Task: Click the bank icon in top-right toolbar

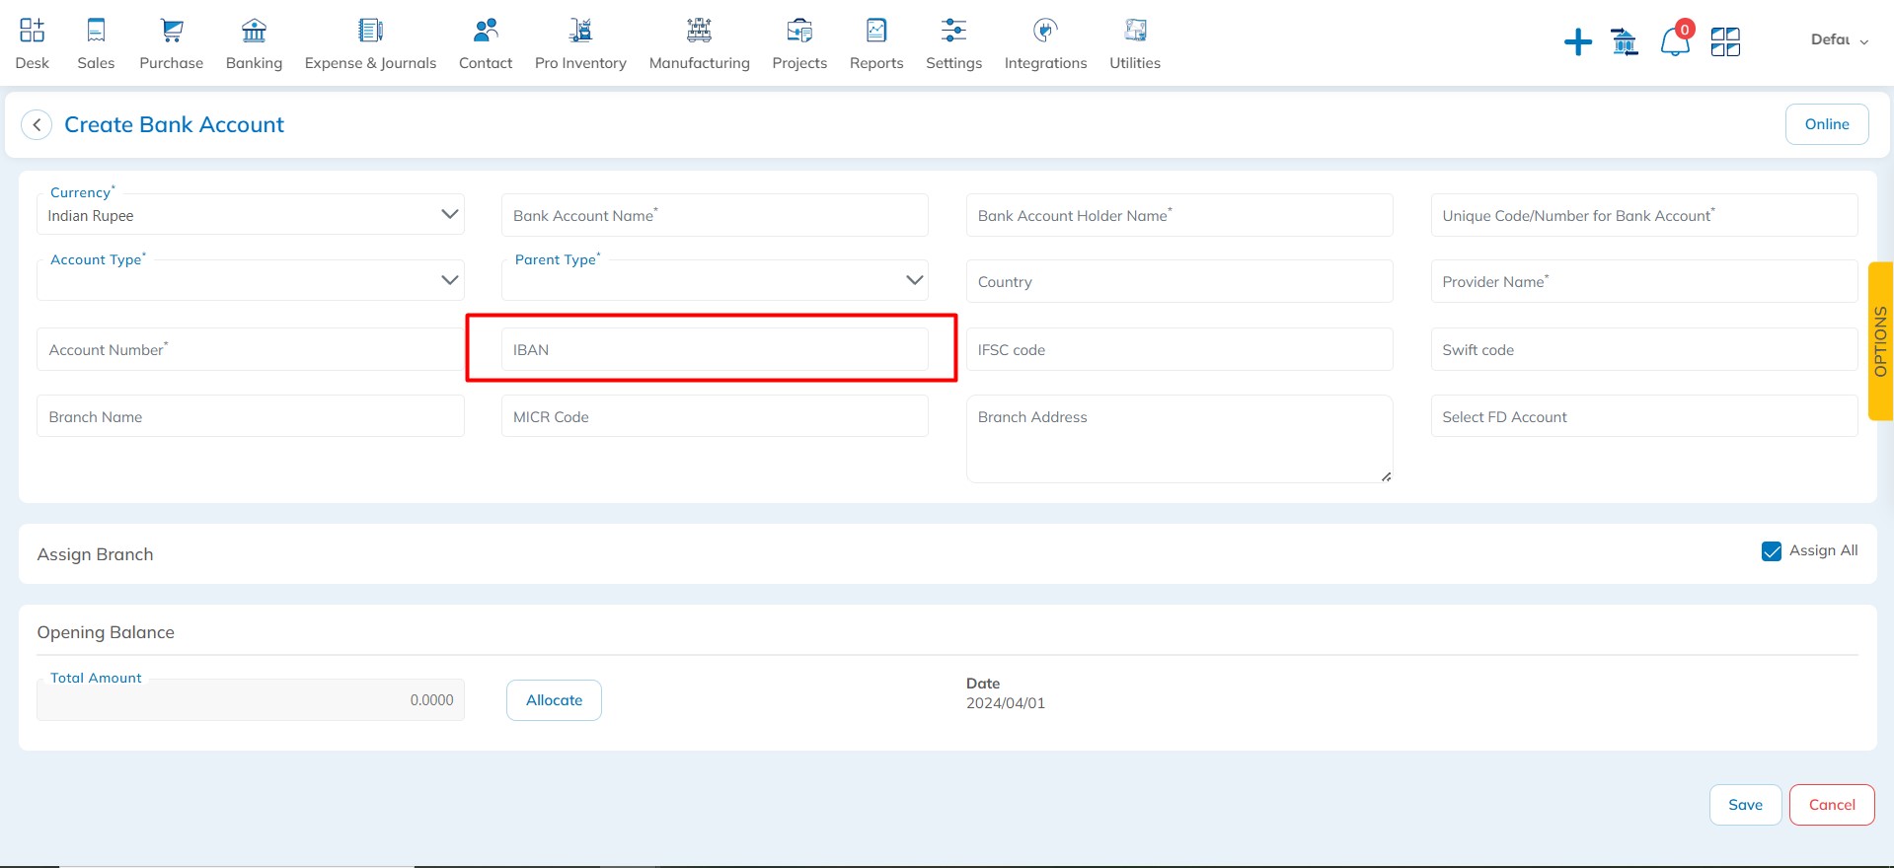Action: pos(1624,42)
